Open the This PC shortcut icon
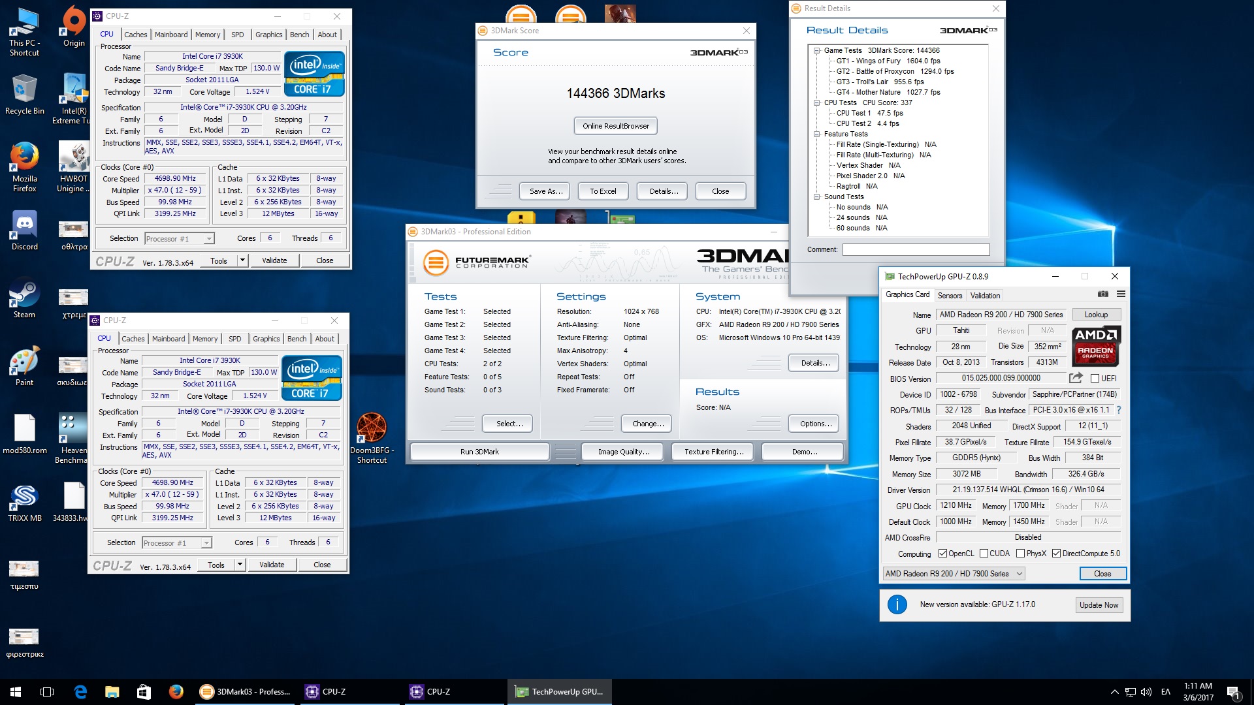The height and width of the screenshot is (705, 1254). pos(24,31)
